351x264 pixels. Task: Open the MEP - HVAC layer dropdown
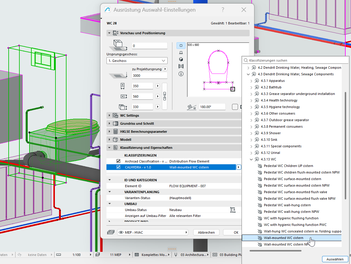pos(153,232)
